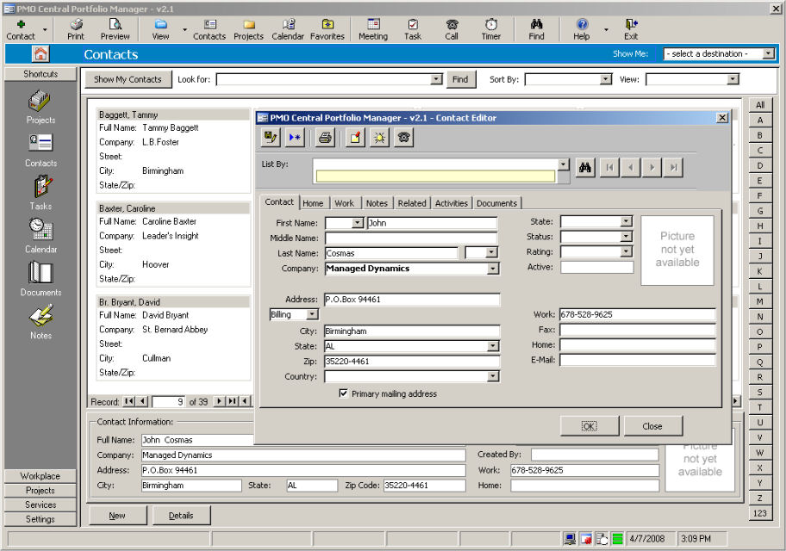Click the binoculars search icon in Contact Editor
Screen dimensions: 786x551
[x=585, y=167]
